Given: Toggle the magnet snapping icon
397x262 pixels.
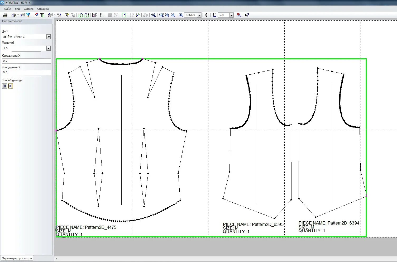Looking at the screenshot, I should pyautogui.click(x=36, y=15).
